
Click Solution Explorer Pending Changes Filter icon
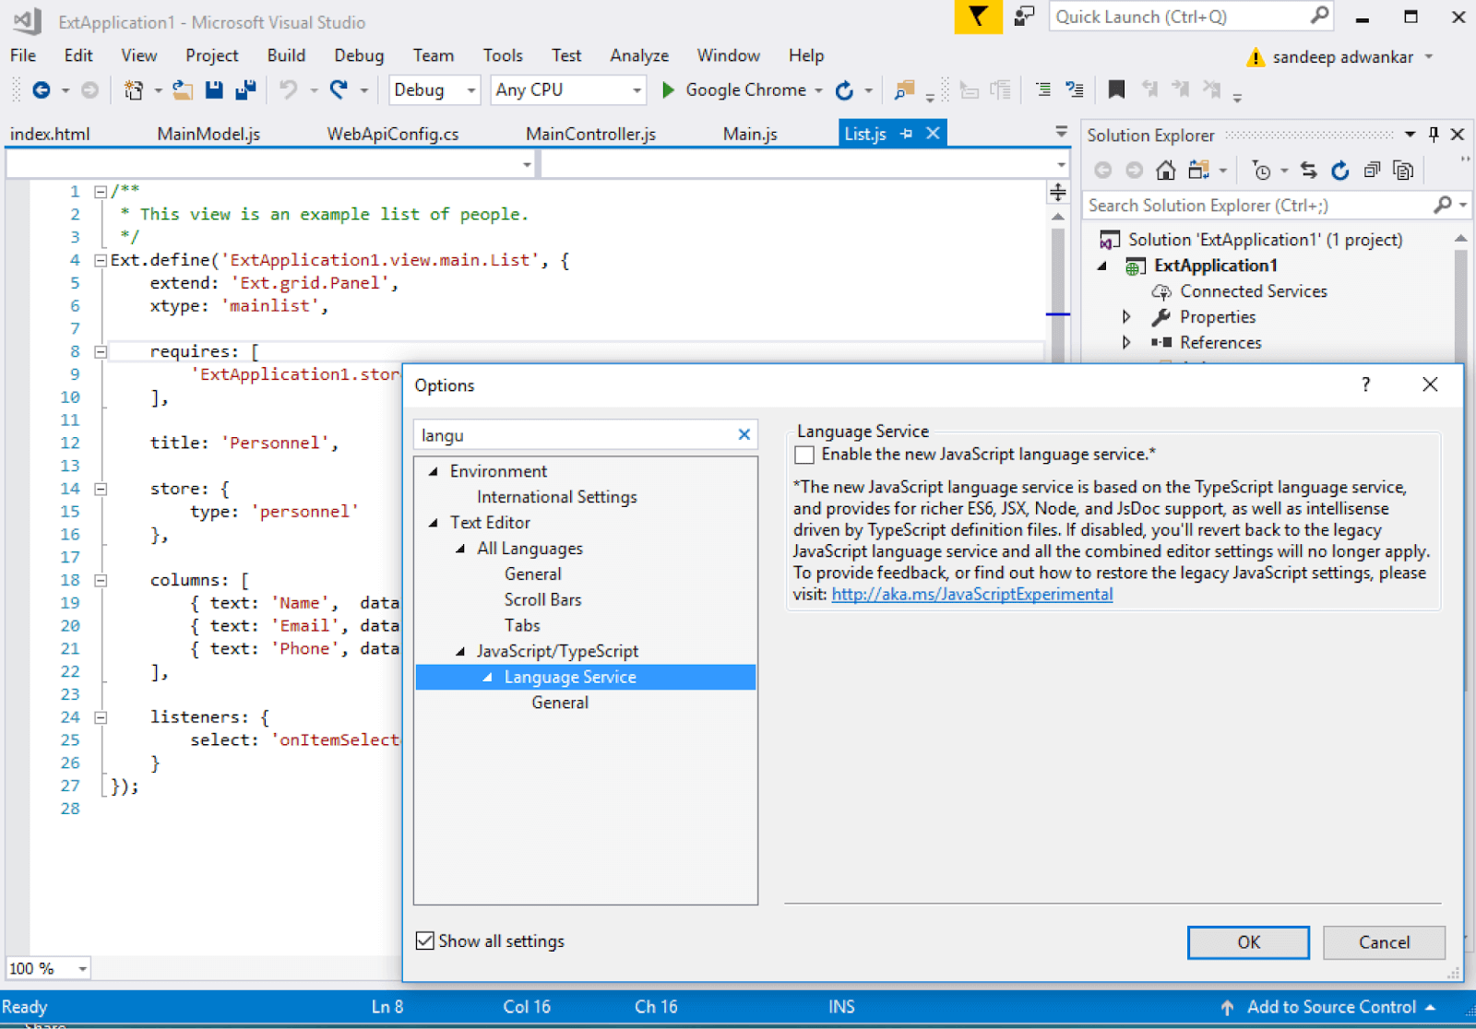pyautogui.click(x=1262, y=170)
